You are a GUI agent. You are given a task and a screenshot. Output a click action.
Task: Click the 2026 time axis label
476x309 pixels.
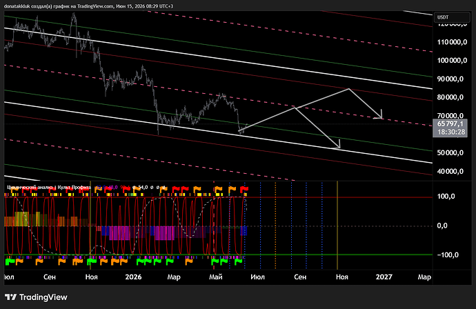tap(134, 277)
